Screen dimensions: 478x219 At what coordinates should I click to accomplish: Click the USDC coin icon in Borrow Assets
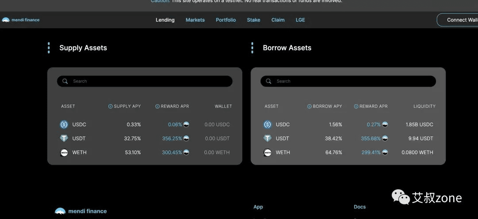point(267,125)
